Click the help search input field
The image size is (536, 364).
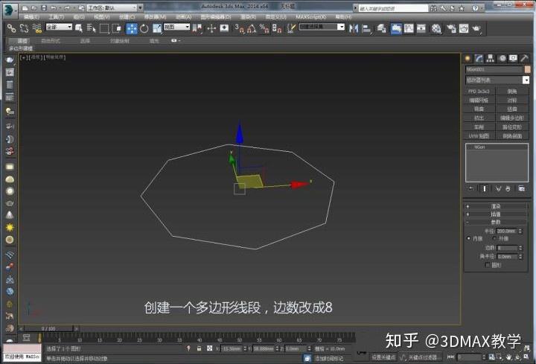pyautogui.click(x=393, y=8)
